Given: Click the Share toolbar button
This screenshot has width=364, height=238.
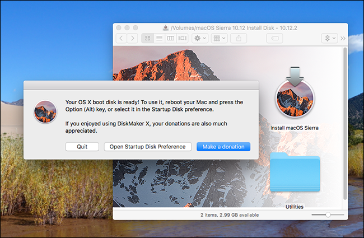Looking at the screenshot, I should tap(239, 38).
